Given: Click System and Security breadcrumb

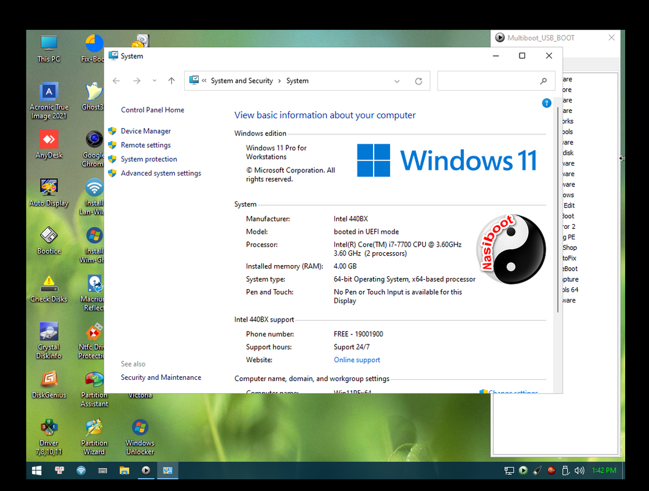Looking at the screenshot, I should 242,81.
